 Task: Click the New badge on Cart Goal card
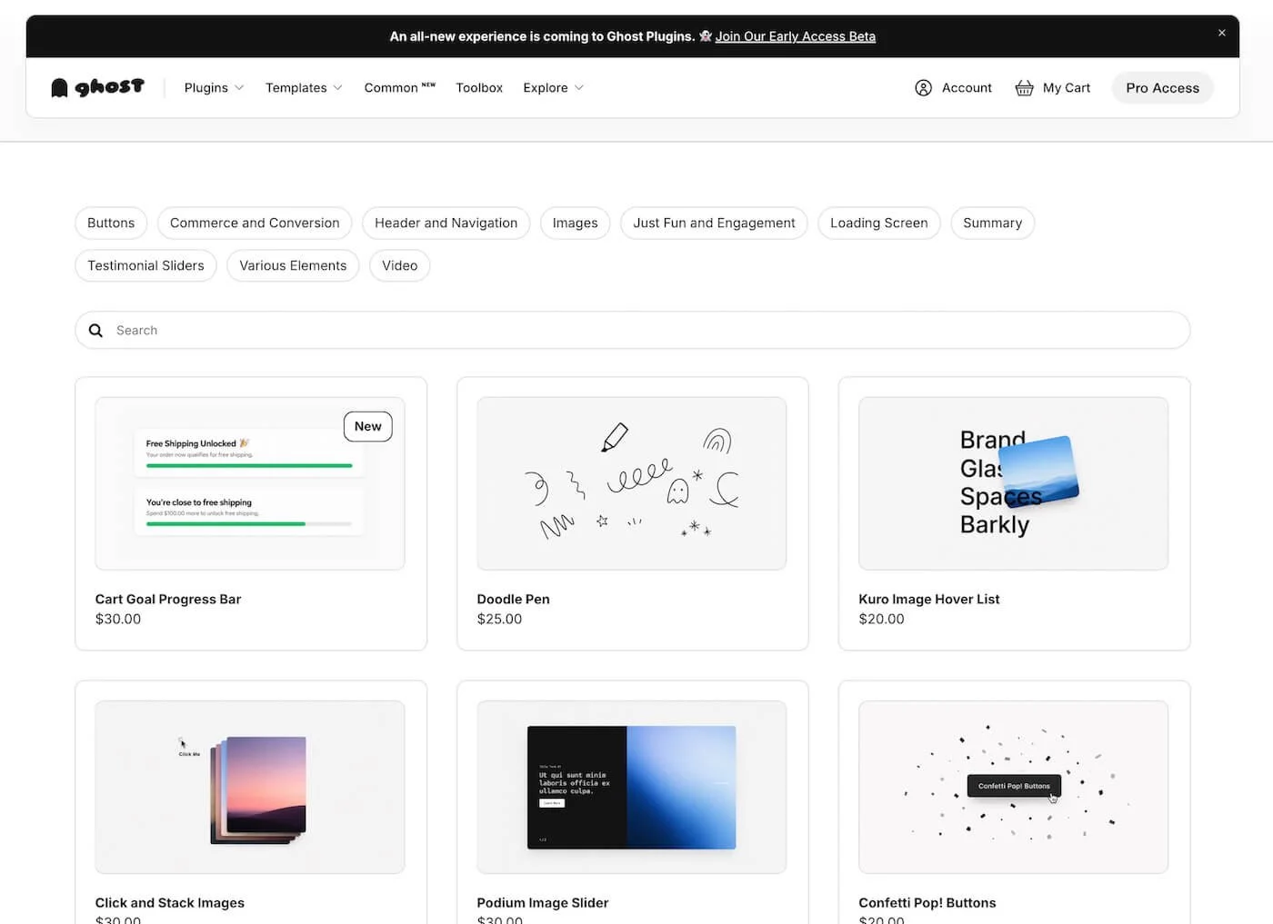[x=368, y=426]
